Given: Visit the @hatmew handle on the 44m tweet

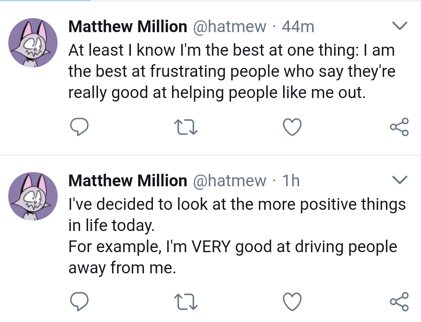Looking at the screenshot, I should tap(230, 27).
